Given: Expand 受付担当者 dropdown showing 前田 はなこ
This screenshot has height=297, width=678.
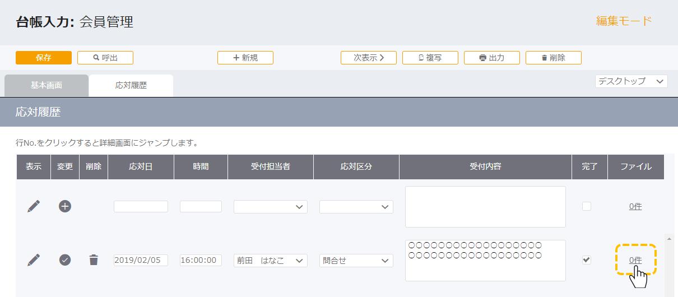Looking at the screenshot, I should (x=271, y=261).
